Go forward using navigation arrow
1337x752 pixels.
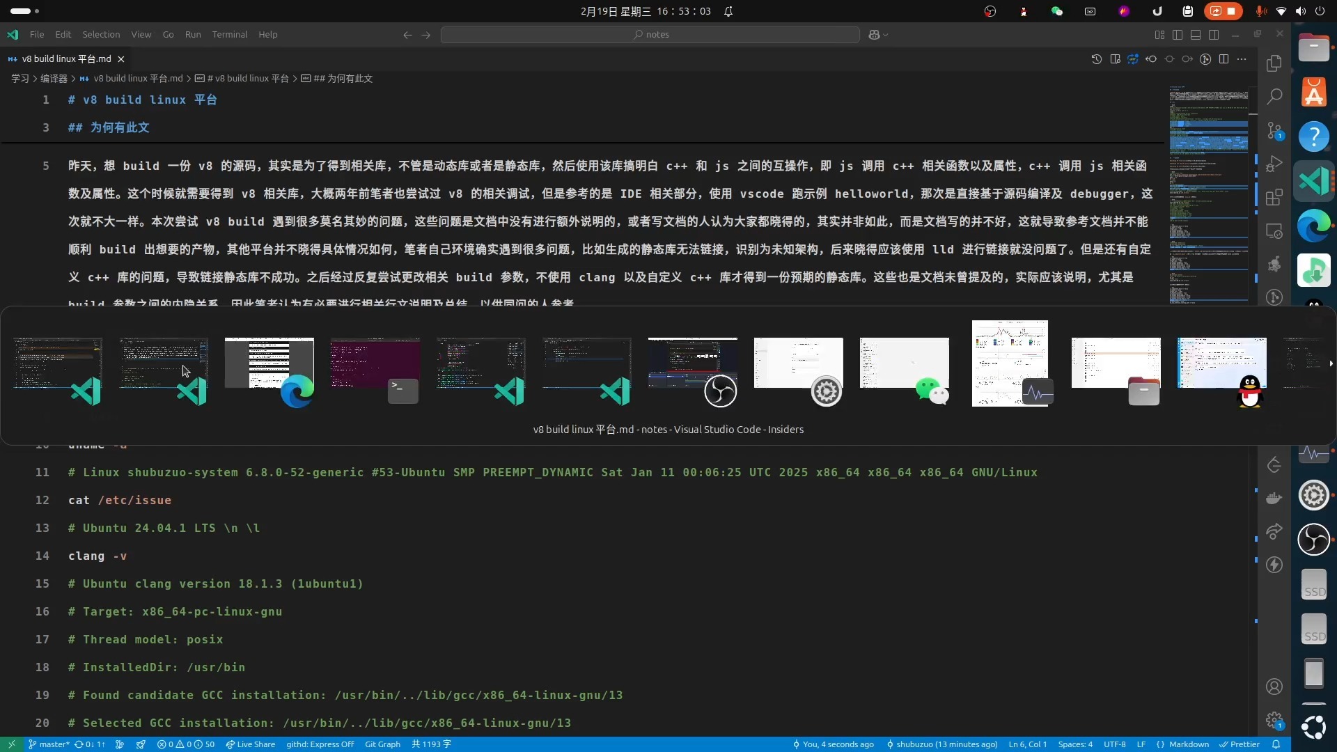[x=425, y=35]
